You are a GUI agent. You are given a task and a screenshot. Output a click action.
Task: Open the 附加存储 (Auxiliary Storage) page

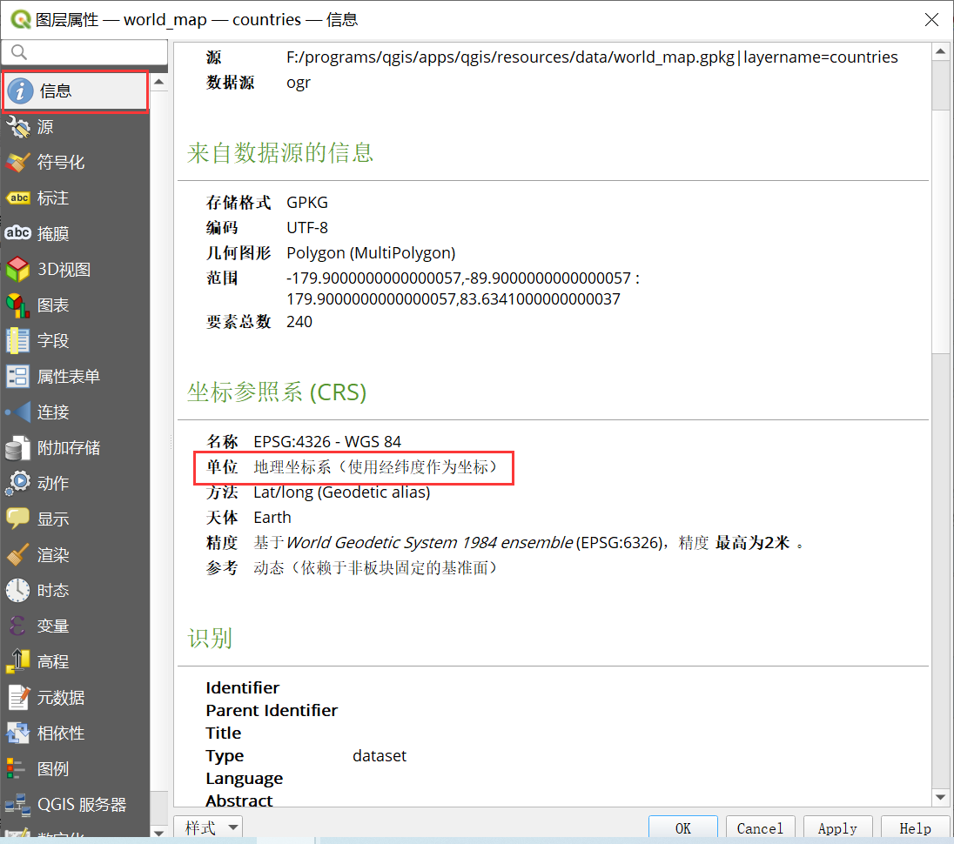pyautogui.click(x=76, y=448)
